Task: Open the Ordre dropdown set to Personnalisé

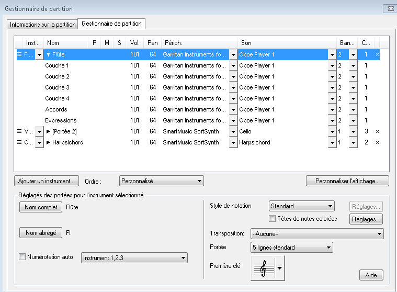Action: click(161, 181)
